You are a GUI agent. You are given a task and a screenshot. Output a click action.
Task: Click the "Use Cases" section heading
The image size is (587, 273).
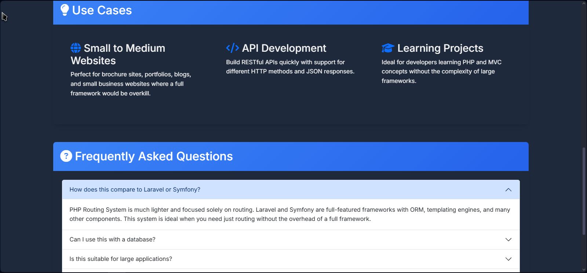[102, 10]
